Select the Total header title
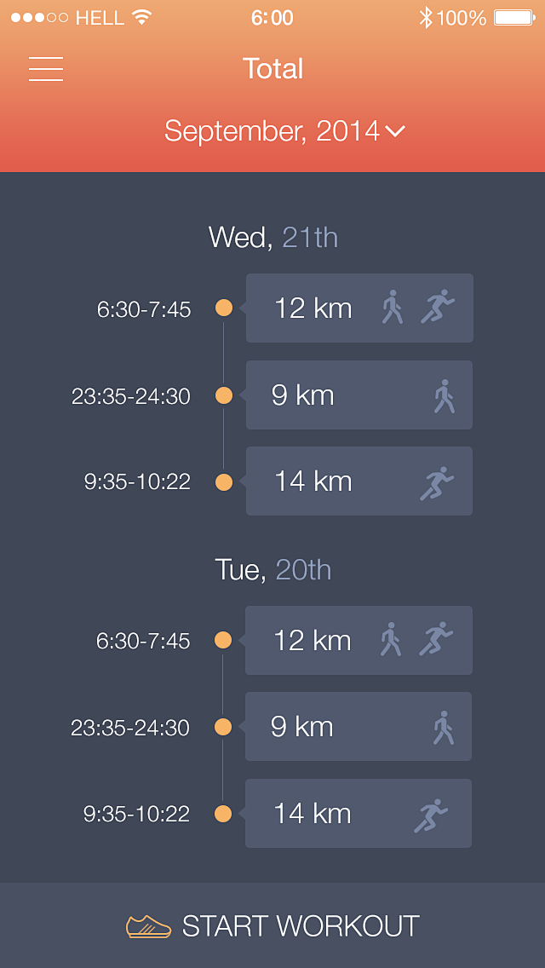Screen dimensions: 545x968 pos(272,69)
